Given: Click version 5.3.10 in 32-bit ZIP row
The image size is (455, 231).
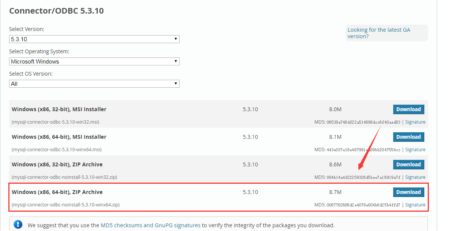Looking at the screenshot, I should (x=250, y=164).
